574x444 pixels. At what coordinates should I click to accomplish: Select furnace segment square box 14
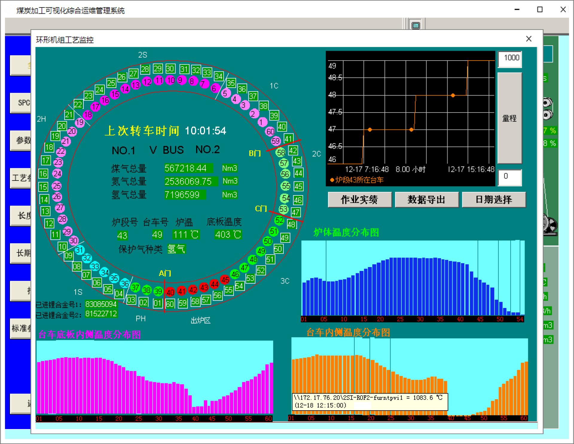pos(44,199)
